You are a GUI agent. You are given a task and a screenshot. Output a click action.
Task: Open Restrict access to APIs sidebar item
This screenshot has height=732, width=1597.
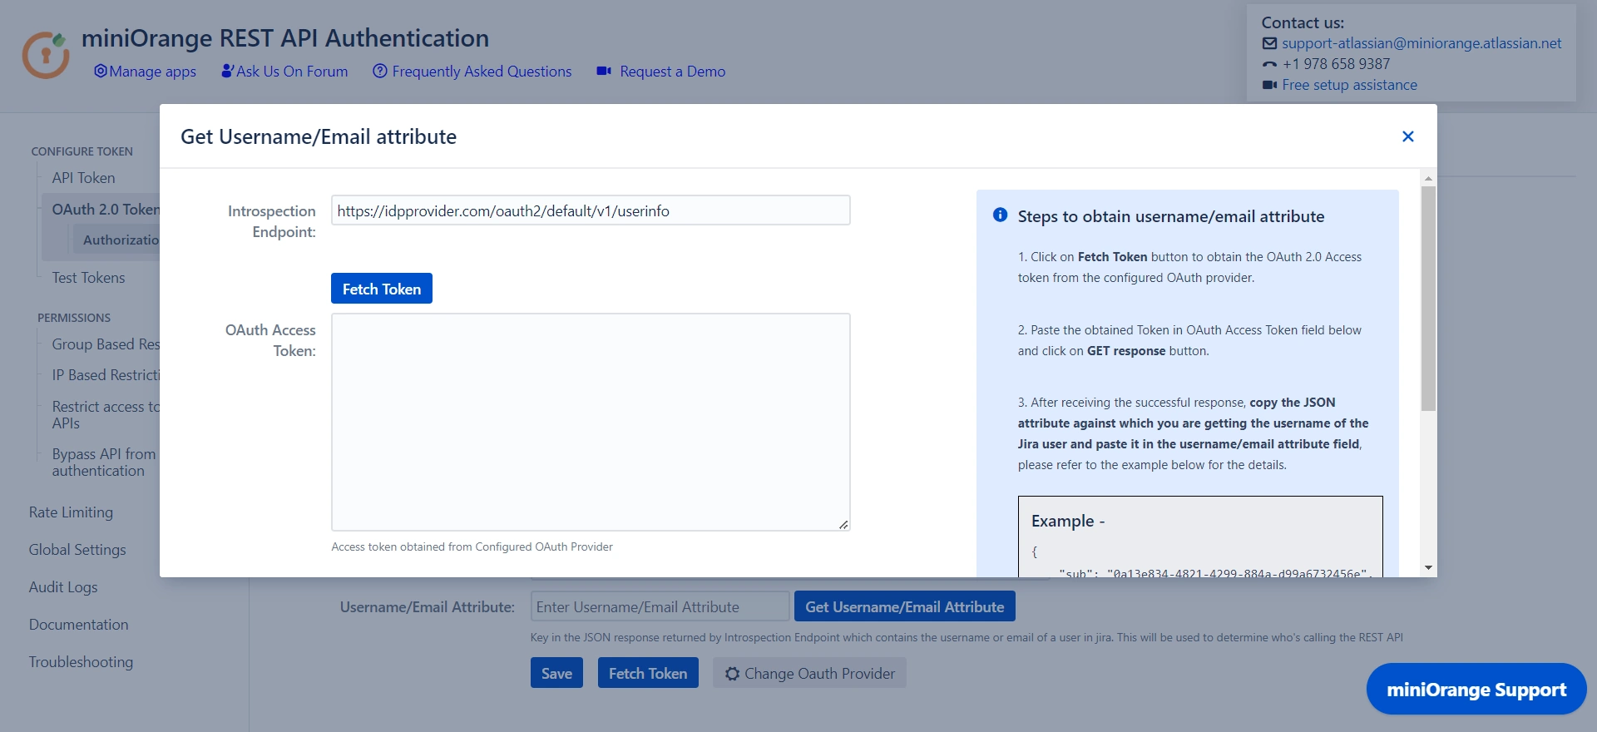(x=105, y=415)
